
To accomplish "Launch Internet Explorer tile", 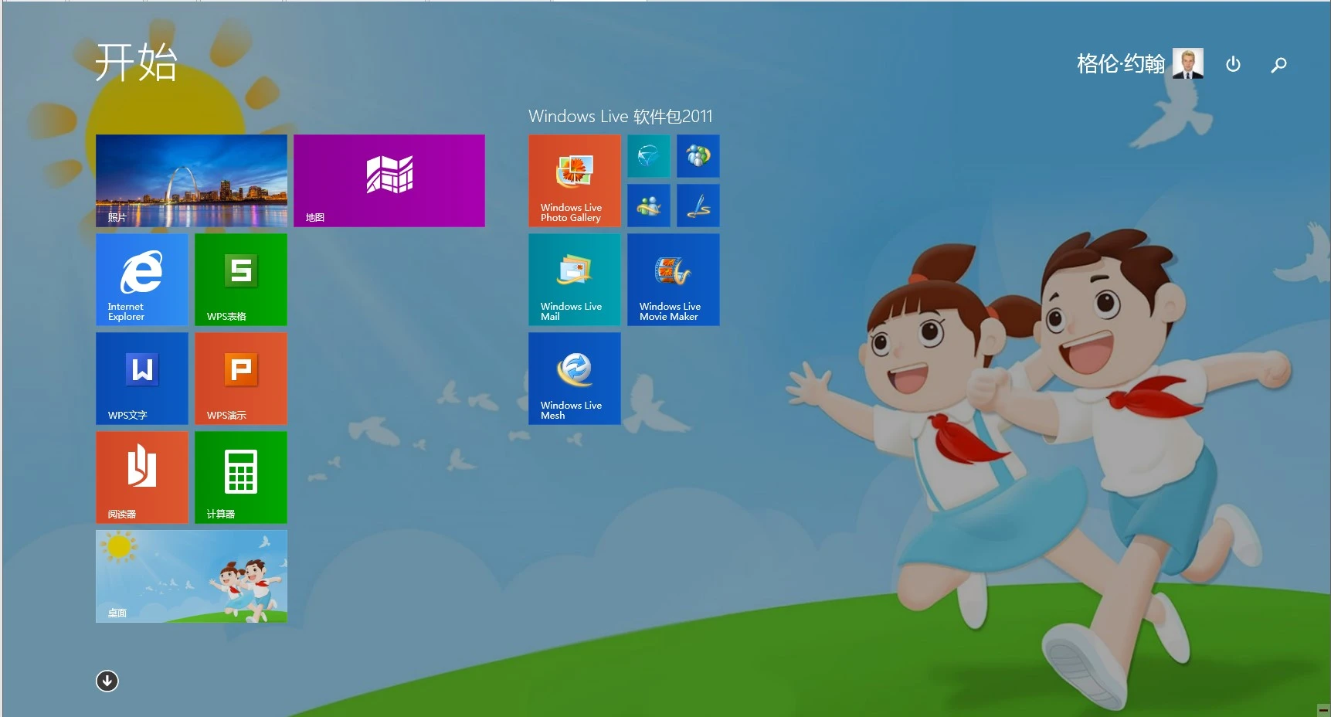I will [142, 280].
